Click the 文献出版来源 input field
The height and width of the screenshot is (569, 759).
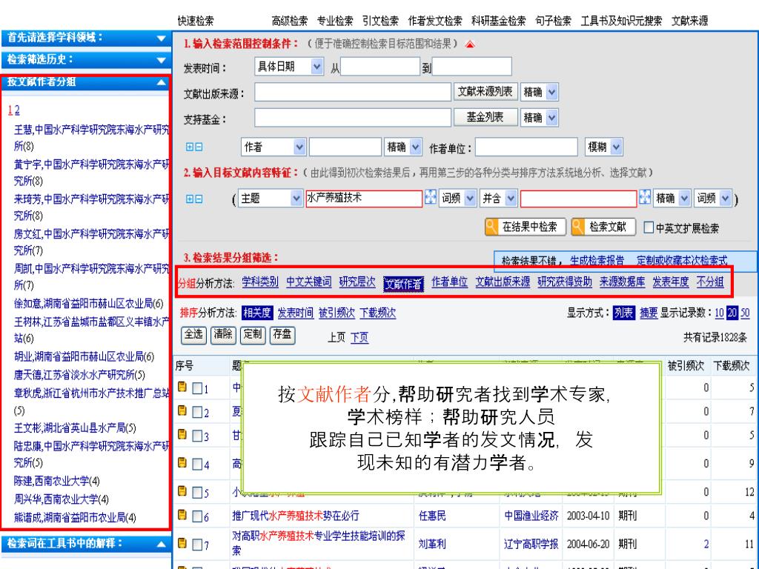coord(353,92)
